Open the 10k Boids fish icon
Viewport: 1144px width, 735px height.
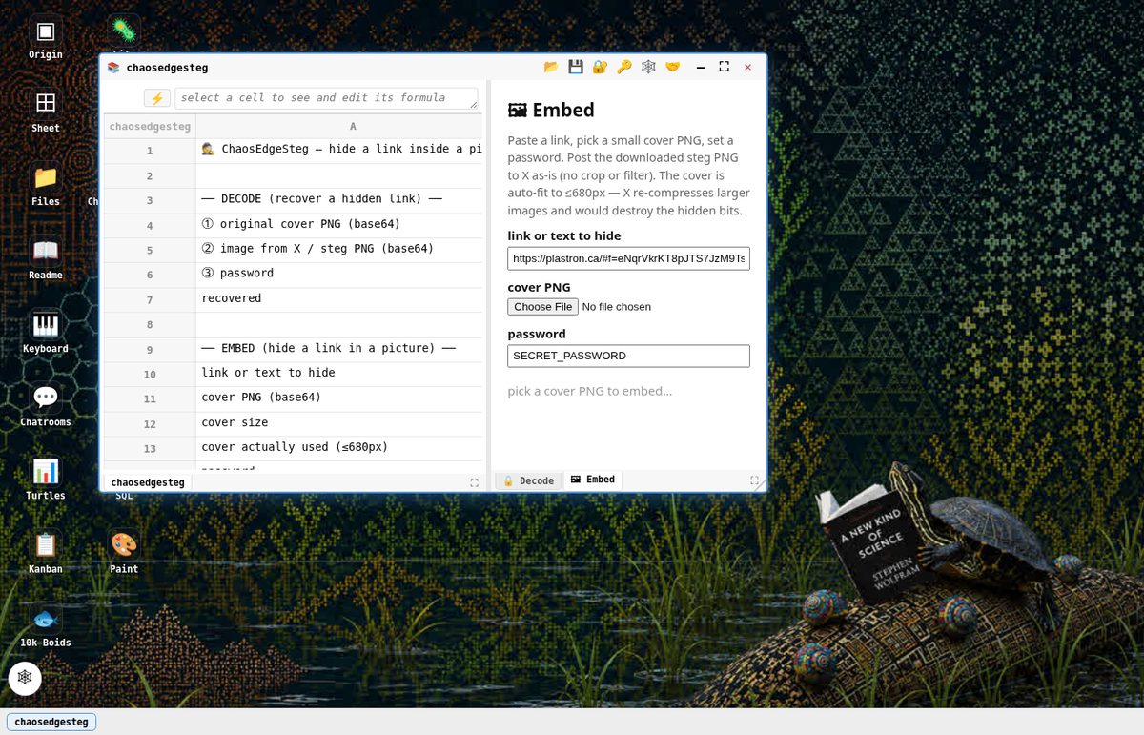45,626
